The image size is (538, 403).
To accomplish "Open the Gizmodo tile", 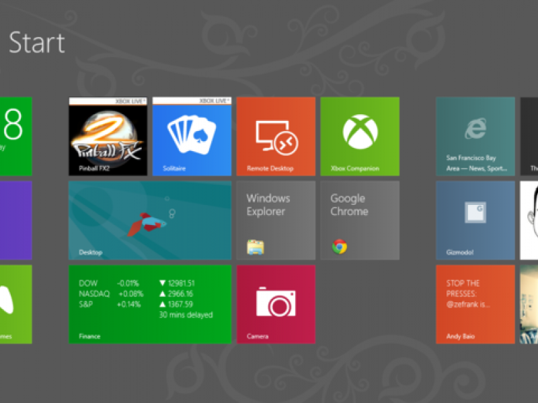I will click(475, 220).
